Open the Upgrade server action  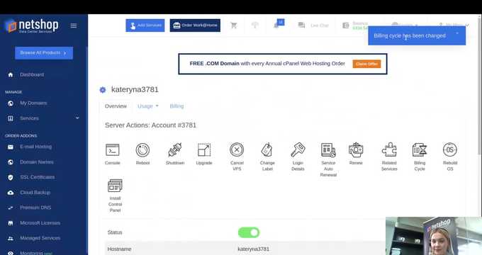click(x=204, y=154)
